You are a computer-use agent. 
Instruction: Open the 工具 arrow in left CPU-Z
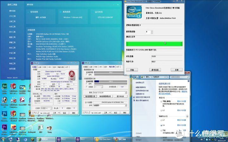[x=59, y=113]
